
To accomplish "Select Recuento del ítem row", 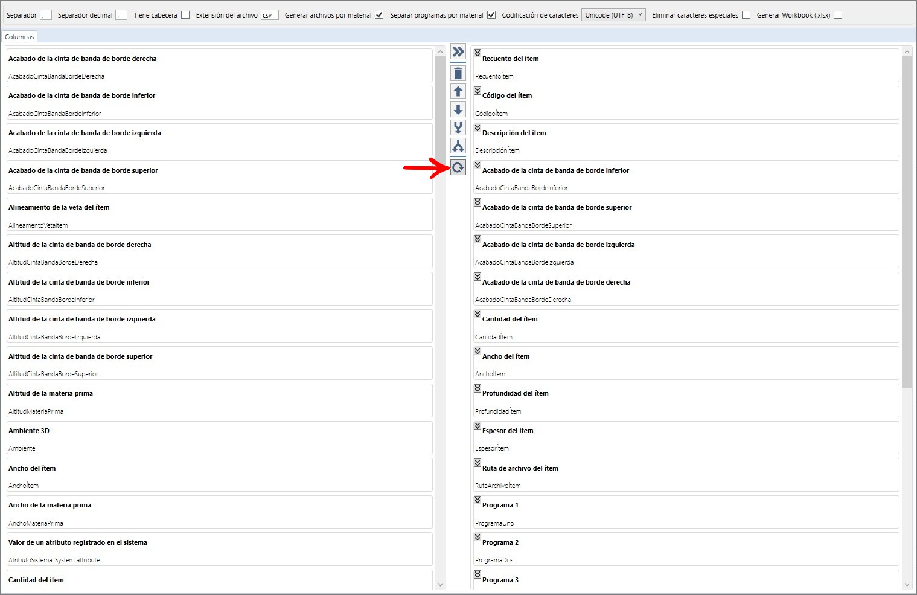I will (686, 65).
